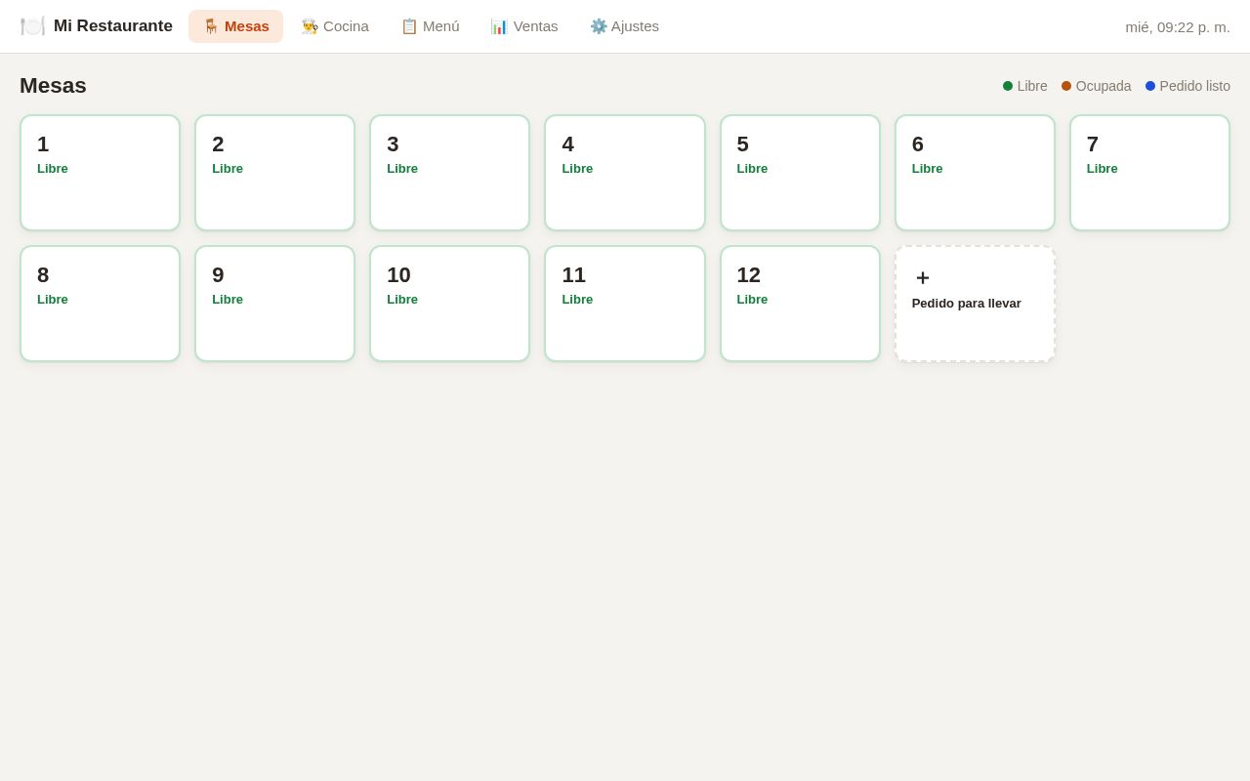This screenshot has width=1250, height=781.
Task: Select table 7 card
Action: click(1149, 173)
